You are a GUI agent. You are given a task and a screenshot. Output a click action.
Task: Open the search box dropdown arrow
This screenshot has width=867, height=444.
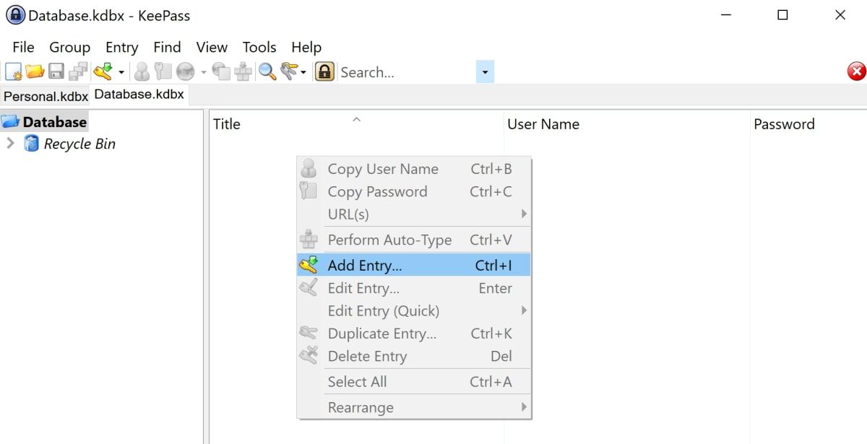485,71
